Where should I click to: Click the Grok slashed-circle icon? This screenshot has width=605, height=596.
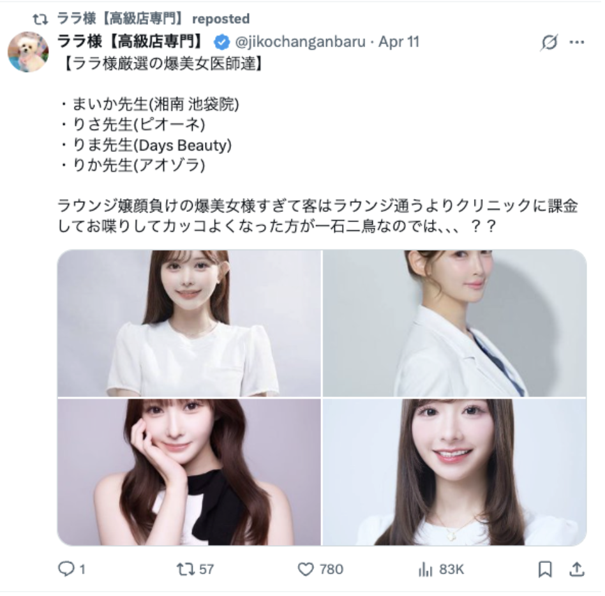(549, 42)
